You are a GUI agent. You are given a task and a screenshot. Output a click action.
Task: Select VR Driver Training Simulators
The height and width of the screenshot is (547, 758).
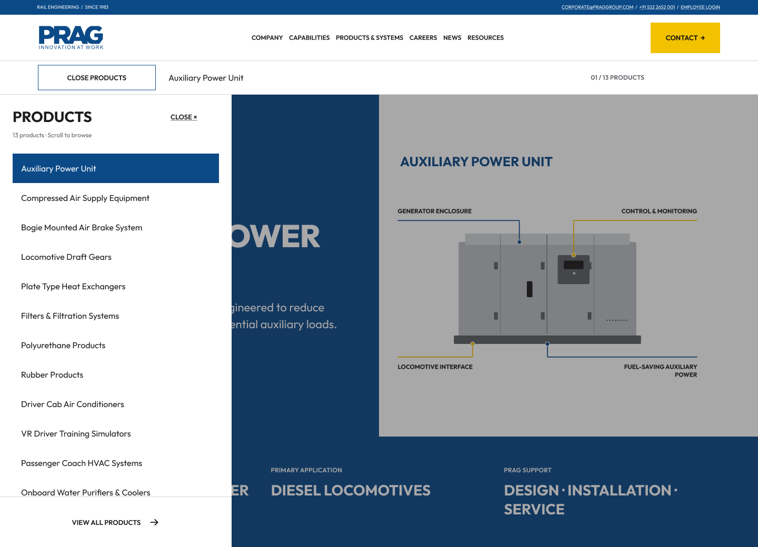pos(116,433)
